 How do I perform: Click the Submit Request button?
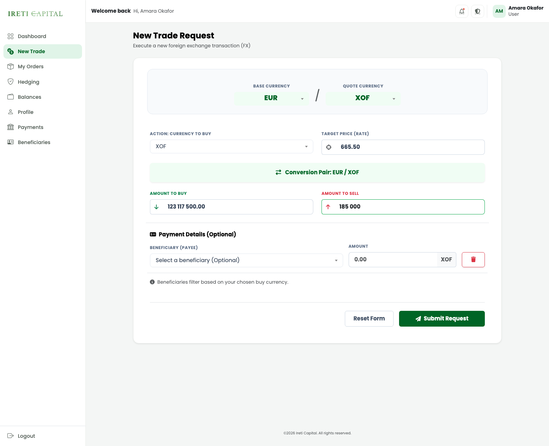tap(442, 319)
